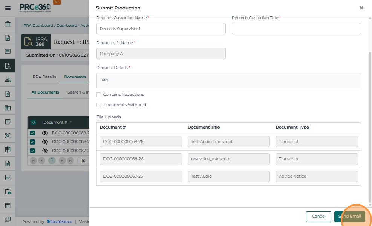Open the calendar sidebar icon

click(8, 206)
